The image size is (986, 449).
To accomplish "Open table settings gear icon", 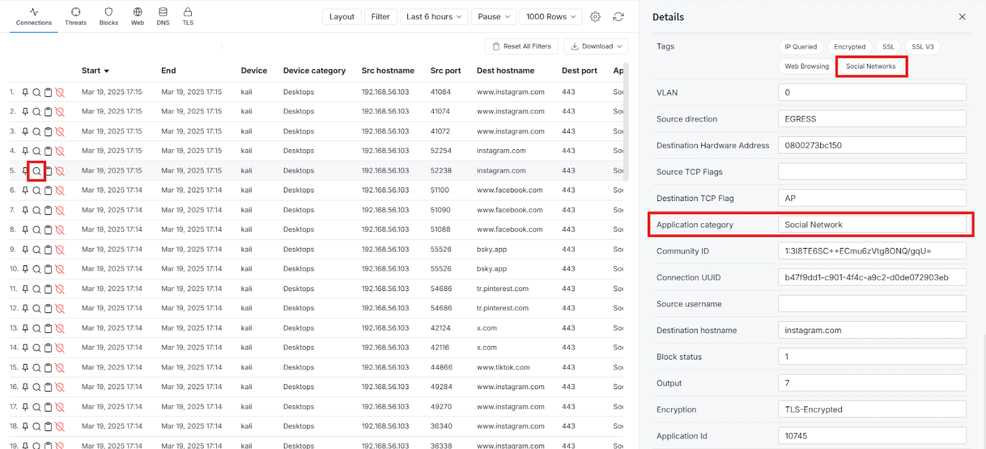I will point(595,17).
